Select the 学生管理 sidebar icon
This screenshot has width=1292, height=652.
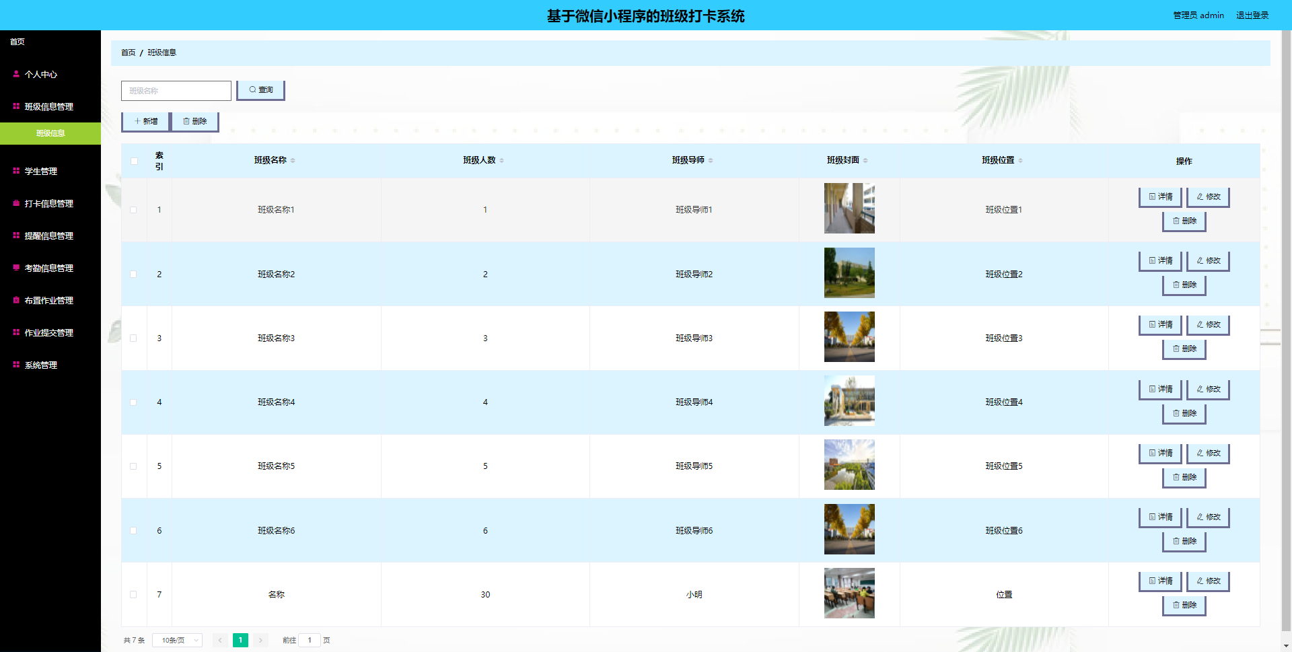pos(15,171)
